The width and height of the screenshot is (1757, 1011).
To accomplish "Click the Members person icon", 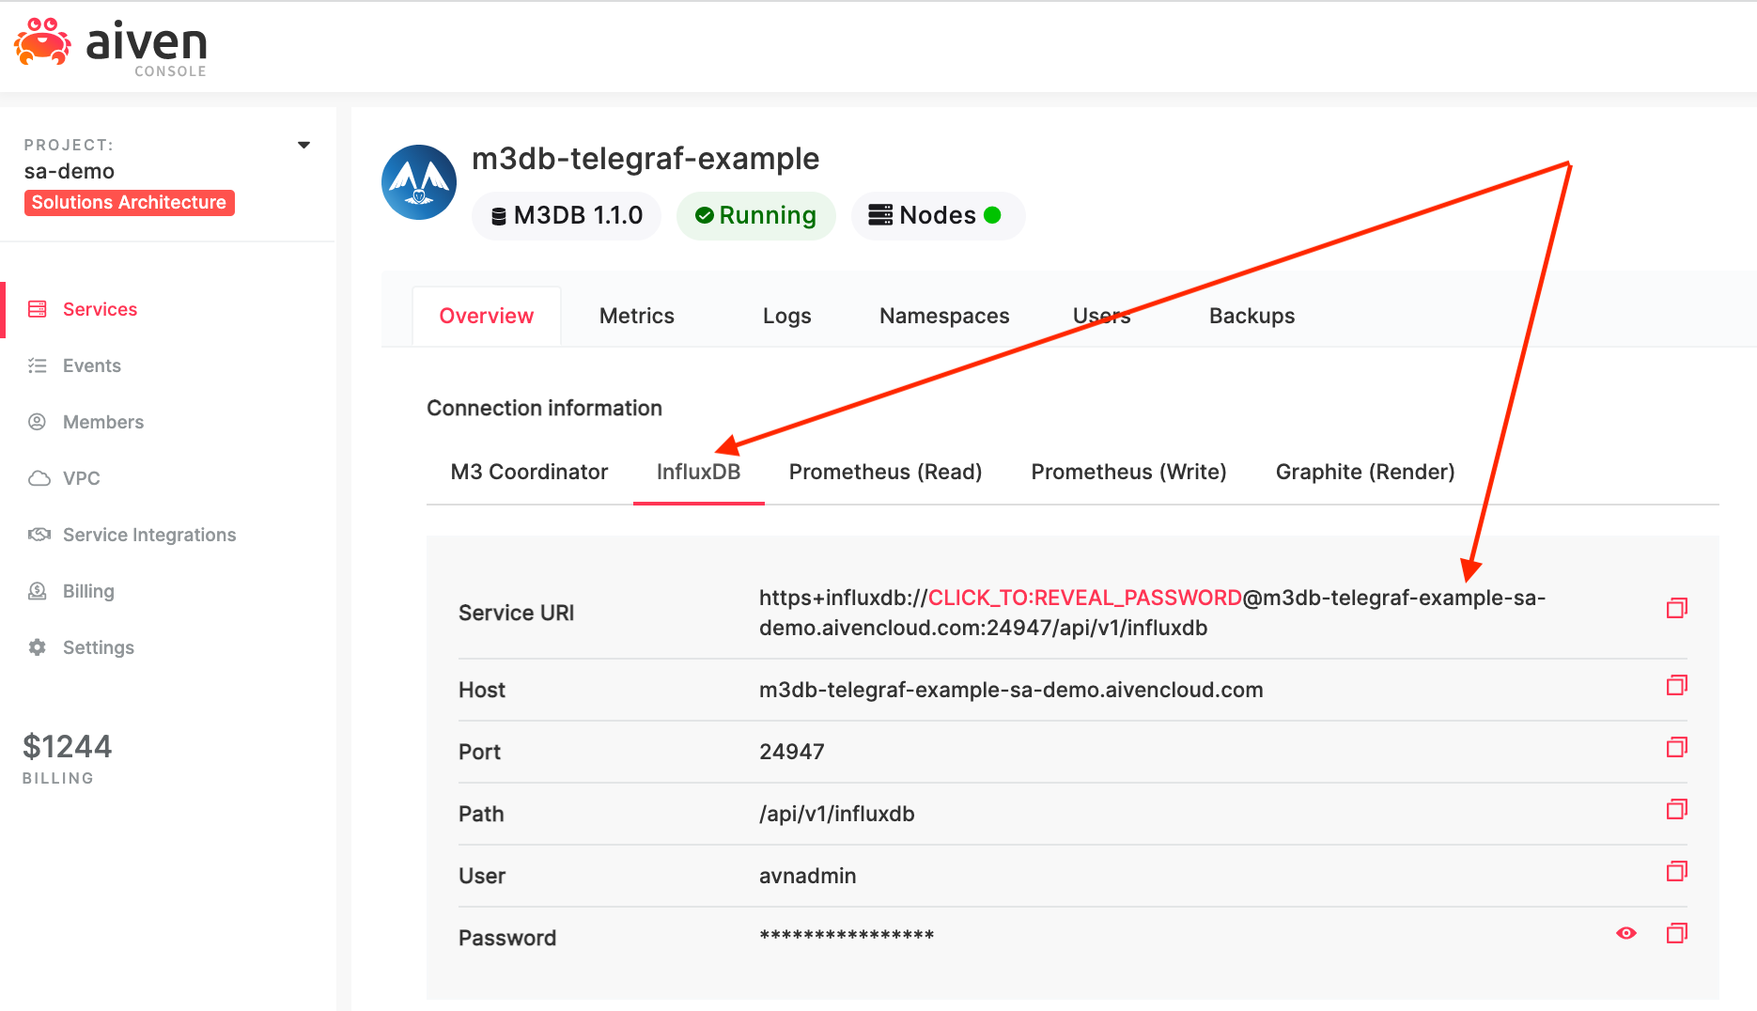I will pyautogui.click(x=38, y=422).
